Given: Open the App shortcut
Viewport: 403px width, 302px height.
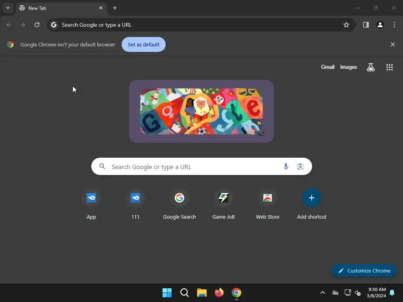Looking at the screenshot, I should 91,204.
